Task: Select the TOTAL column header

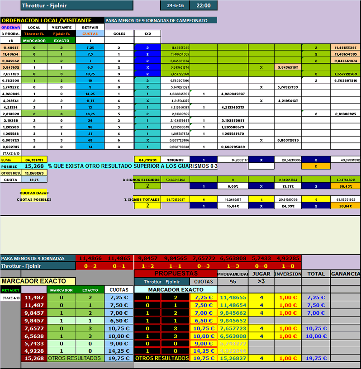Action: tap(316, 274)
